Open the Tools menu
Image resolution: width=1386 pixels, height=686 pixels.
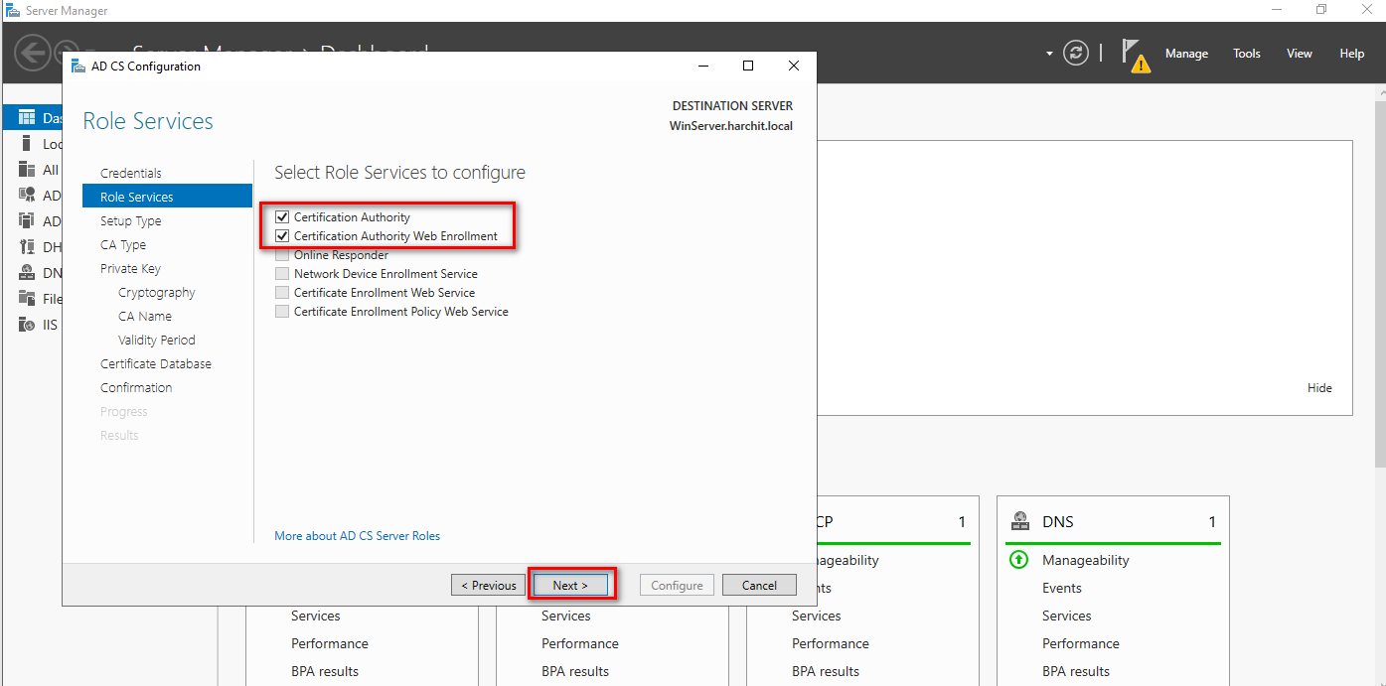tap(1246, 54)
